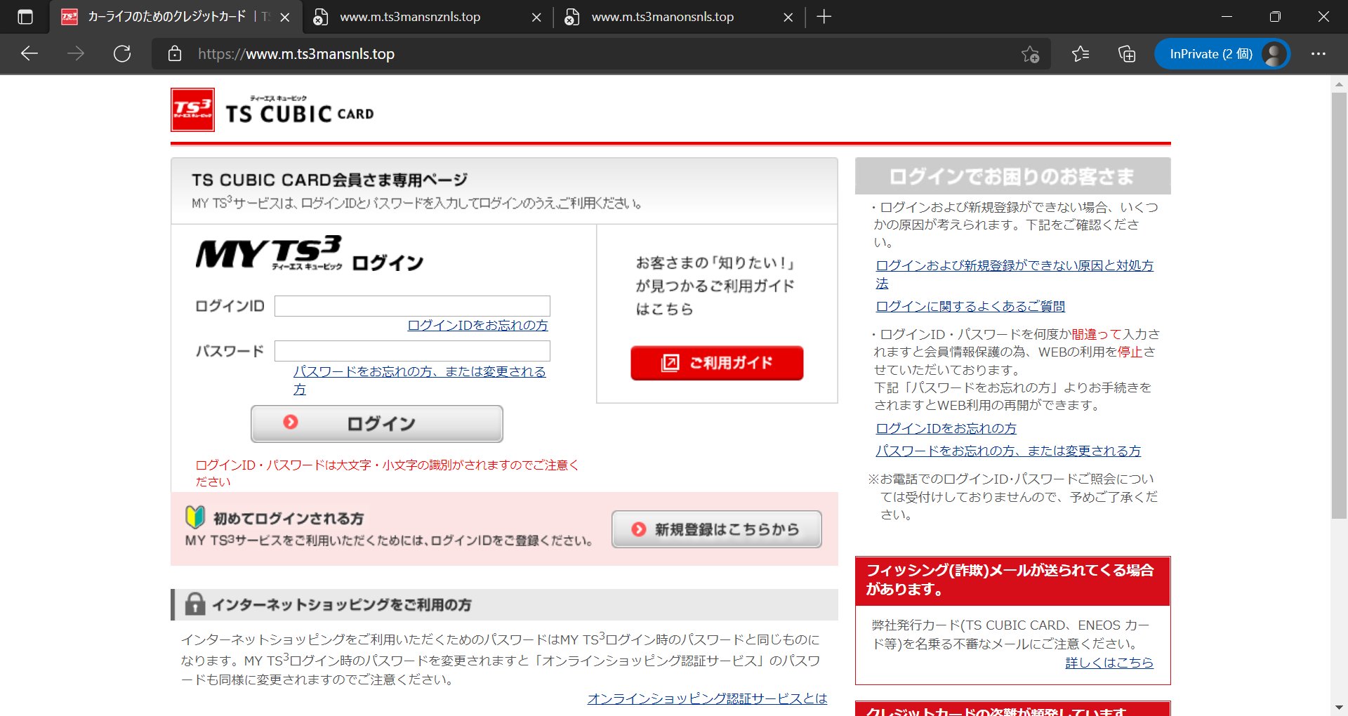Reload the page with refresh icon
1348x716 pixels.
coord(122,54)
